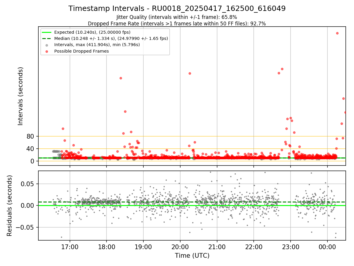Click the grey intervals marker in the legend
Image resolution: width=354 pixels, height=266 pixels.
click(47, 45)
